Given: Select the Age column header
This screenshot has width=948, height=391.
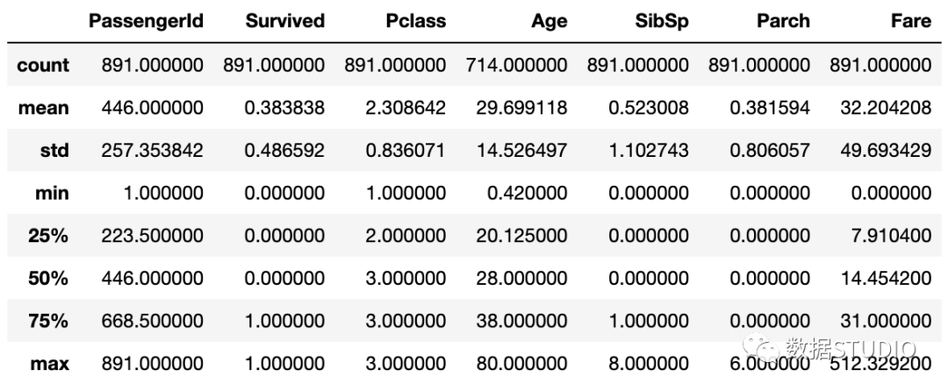Looking at the screenshot, I should (x=549, y=22).
